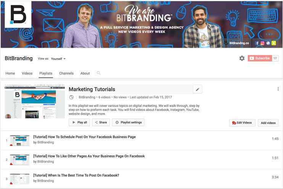Click BitBranding author under first video
The width and height of the screenshot is (283, 189).
(45, 142)
